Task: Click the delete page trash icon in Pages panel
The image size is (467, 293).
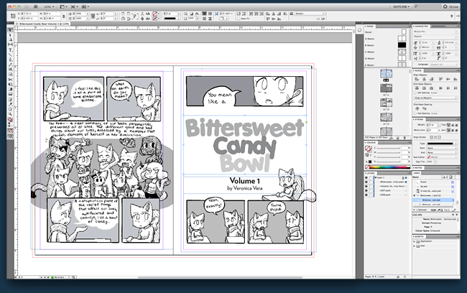Action: (x=404, y=138)
